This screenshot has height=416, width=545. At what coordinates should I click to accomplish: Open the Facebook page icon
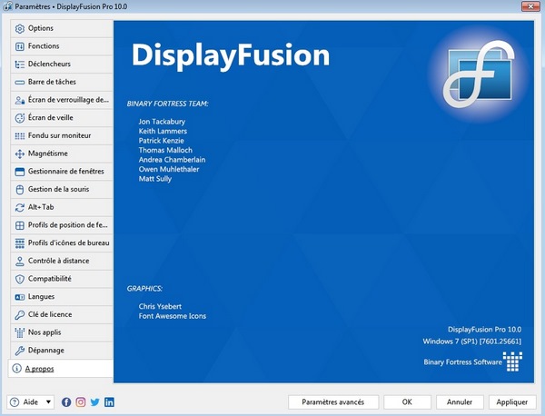tap(66, 402)
